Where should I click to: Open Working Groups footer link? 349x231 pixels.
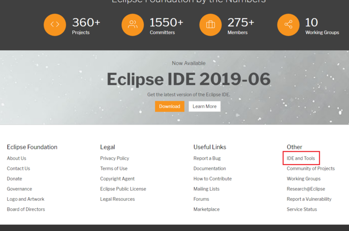(x=304, y=179)
